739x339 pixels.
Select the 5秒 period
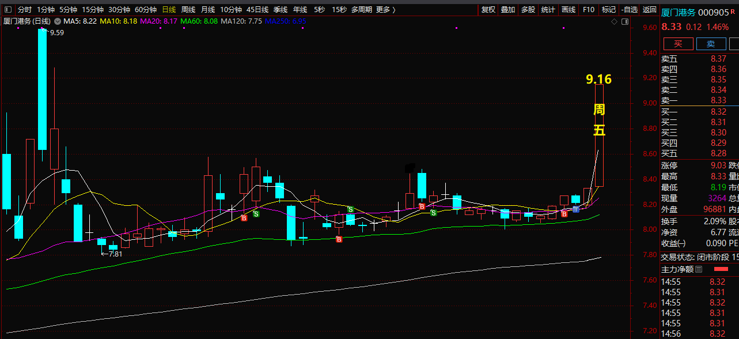[x=319, y=10]
